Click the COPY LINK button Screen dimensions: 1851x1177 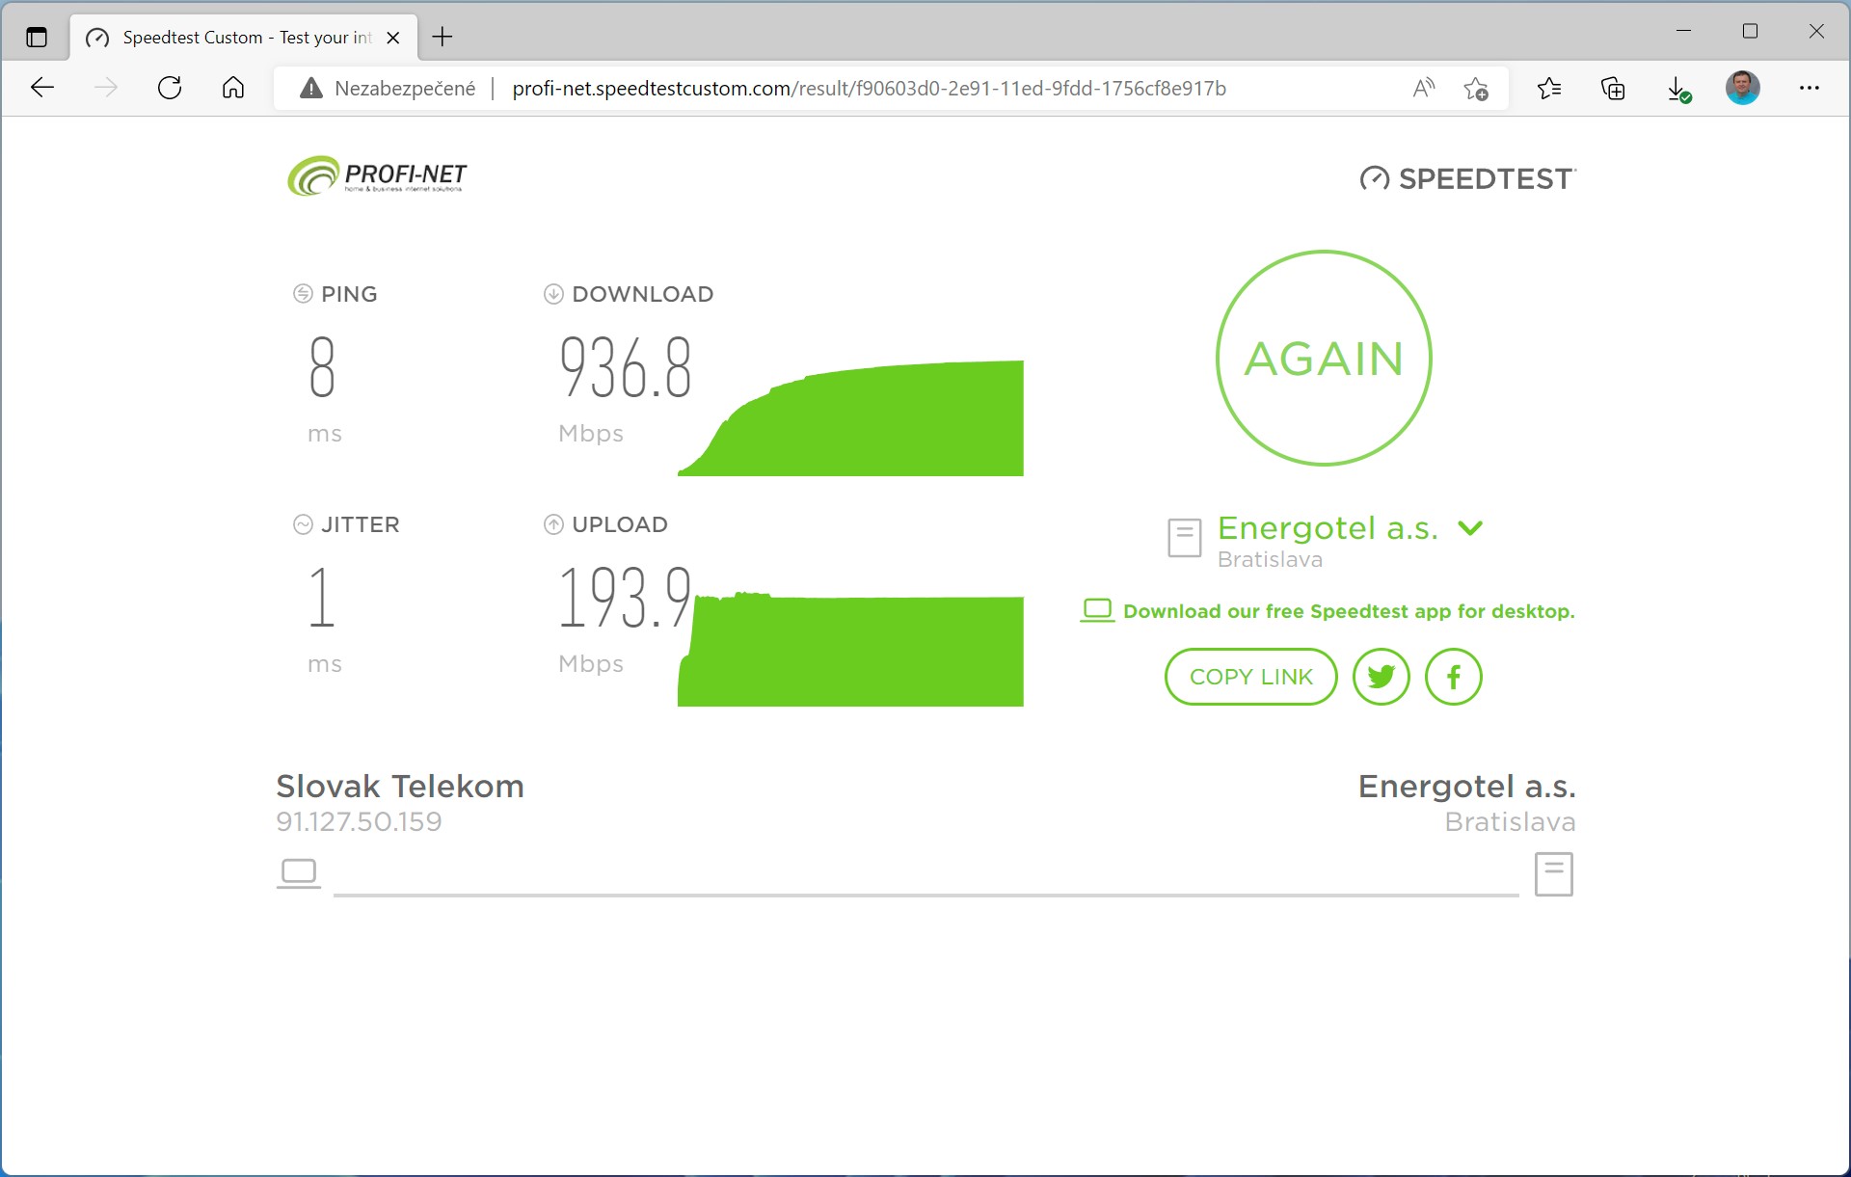[1250, 677]
